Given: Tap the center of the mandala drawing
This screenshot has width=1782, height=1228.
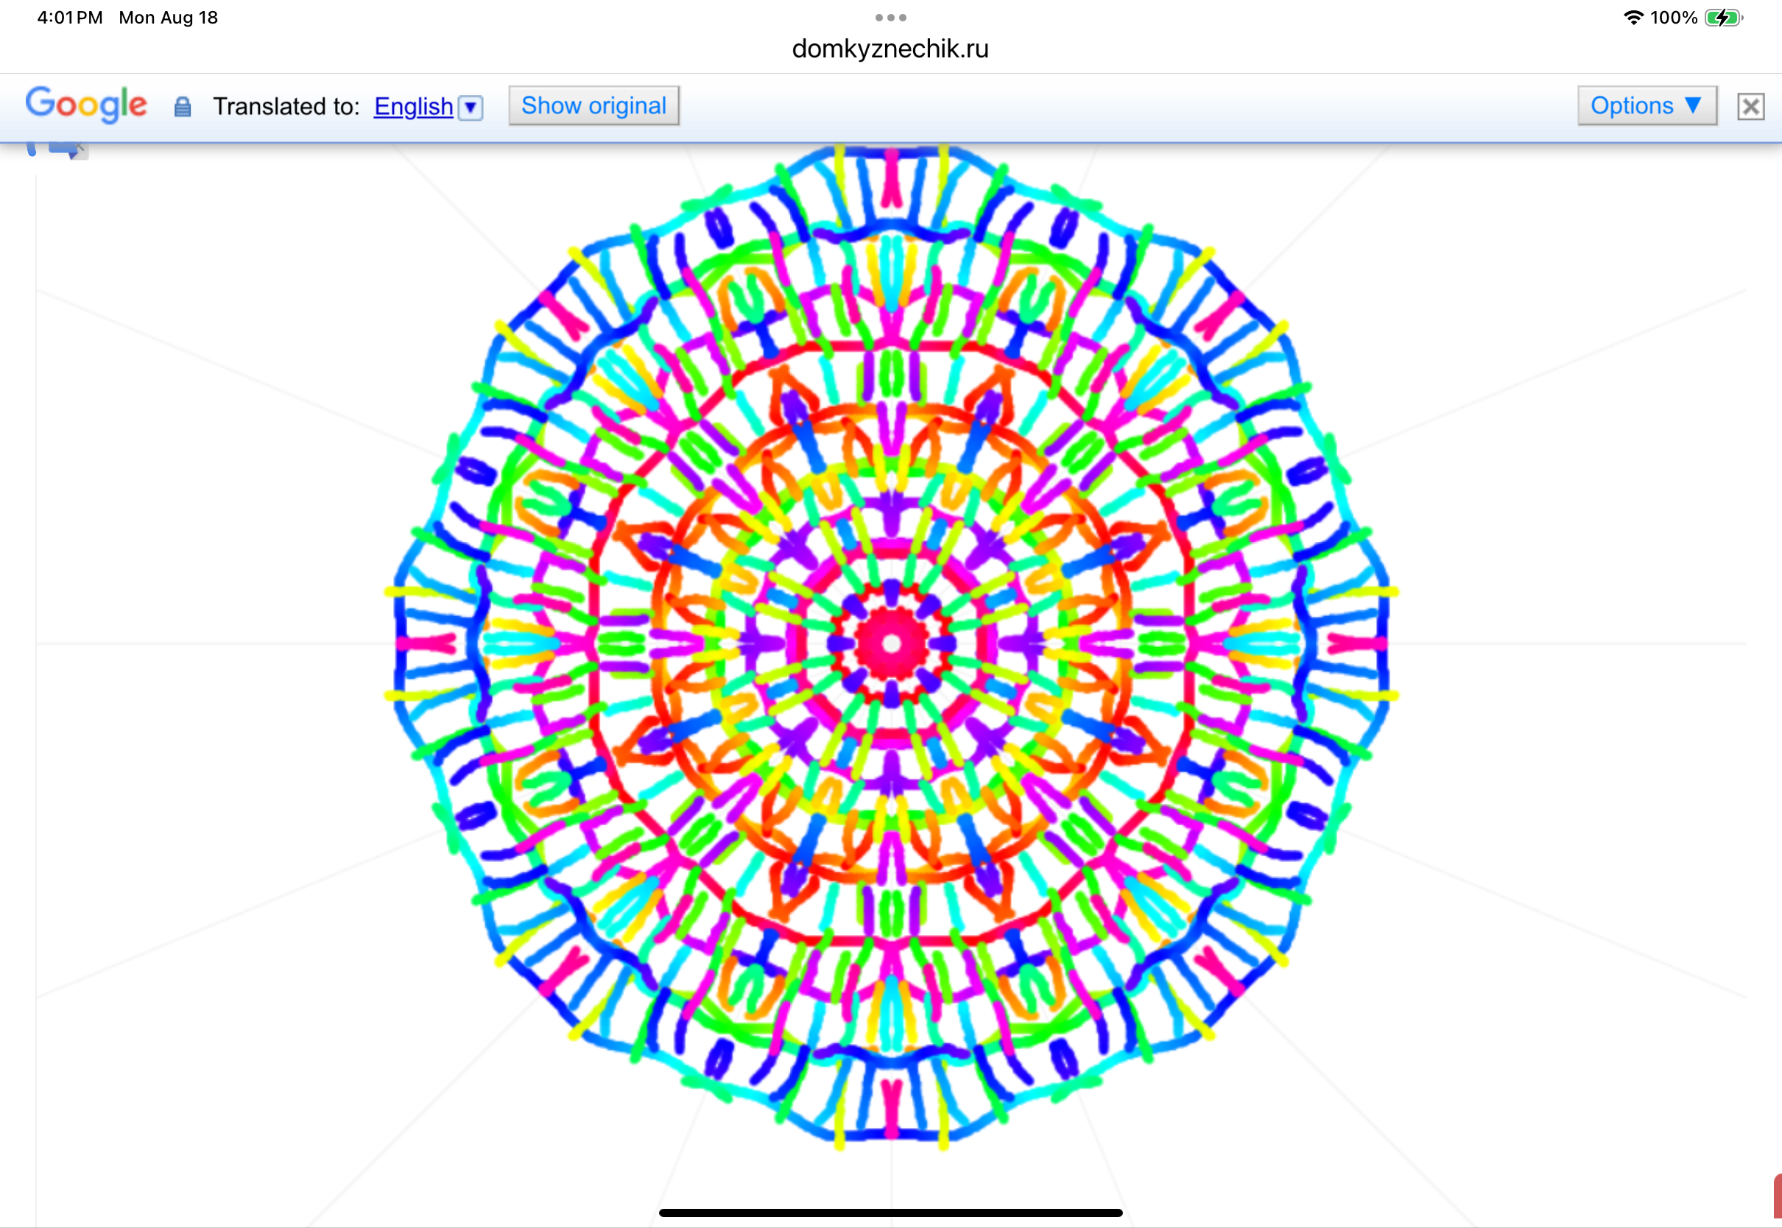Looking at the screenshot, I should [x=891, y=643].
